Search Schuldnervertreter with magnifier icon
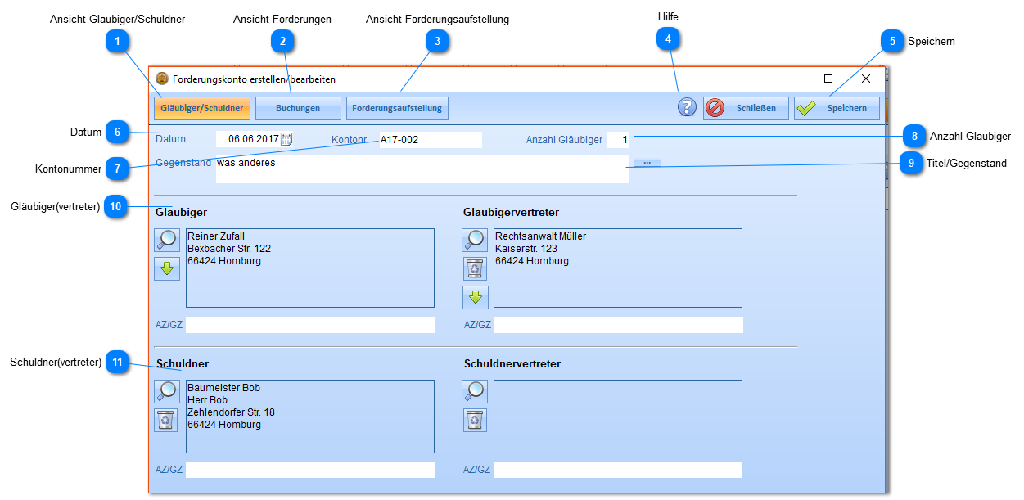 [475, 391]
